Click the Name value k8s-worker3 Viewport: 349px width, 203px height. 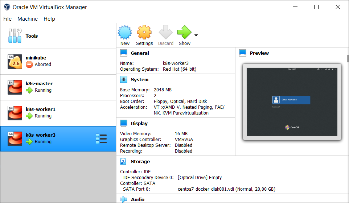pyautogui.click(x=176, y=63)
